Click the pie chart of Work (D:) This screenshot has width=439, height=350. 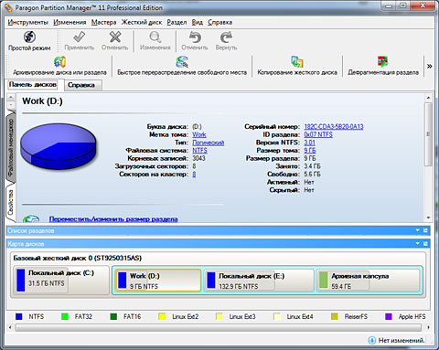tap(58, 145)
